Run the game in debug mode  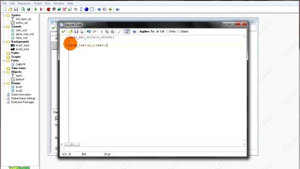pyautogui.click(x=41, y=9)
